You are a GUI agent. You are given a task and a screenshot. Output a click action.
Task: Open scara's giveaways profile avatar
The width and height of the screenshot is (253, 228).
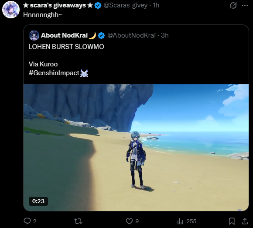pyautogui.click(x=11, y=10)
